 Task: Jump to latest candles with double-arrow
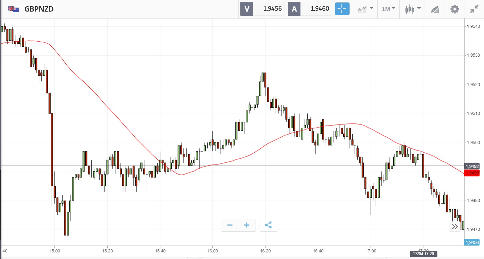click(455, 226)
